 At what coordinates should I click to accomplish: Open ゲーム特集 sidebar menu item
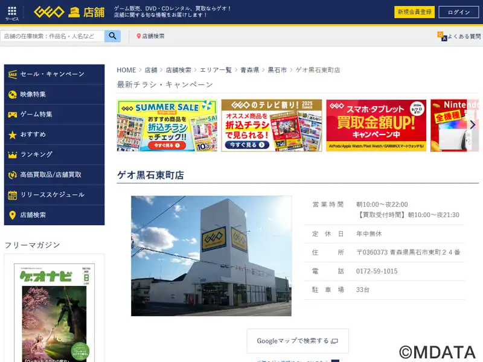(x=54, y=115)
